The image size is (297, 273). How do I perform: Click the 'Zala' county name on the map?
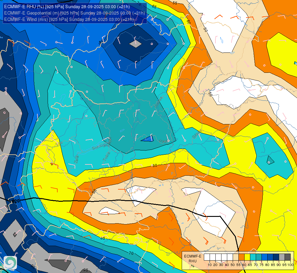[76, 160]
